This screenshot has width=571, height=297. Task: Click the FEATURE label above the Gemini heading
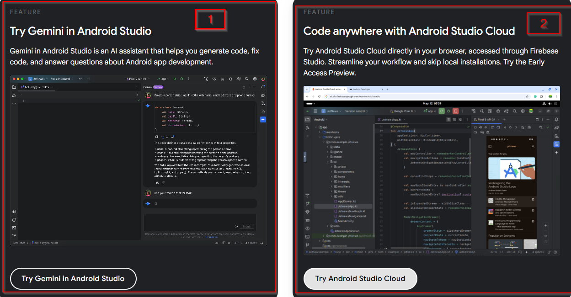click(26, 12)
